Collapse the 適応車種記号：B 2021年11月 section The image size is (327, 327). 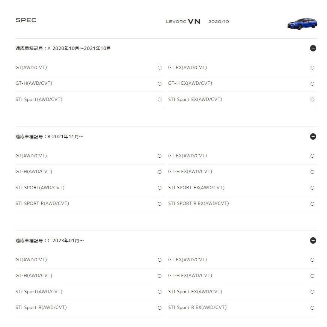click(x=313, y=137)
